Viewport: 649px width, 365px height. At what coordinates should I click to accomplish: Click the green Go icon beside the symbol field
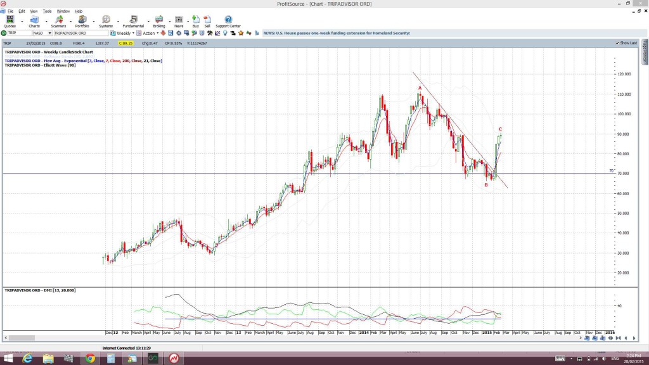coord(4,33)
